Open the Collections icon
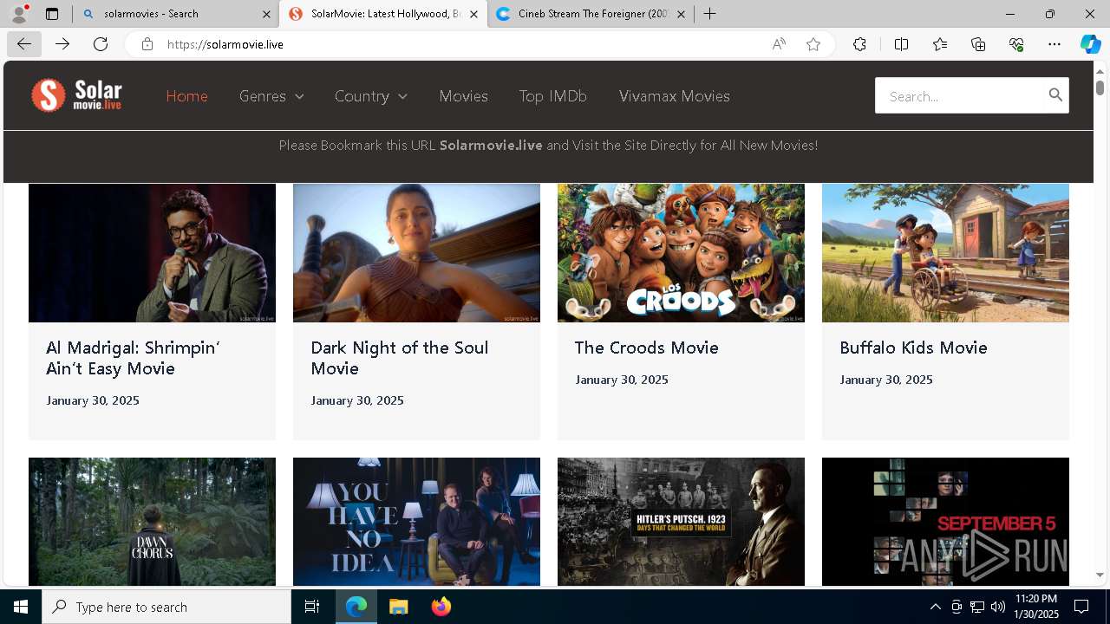Screen dimensions: 1110x624 (x=978, y=44)
